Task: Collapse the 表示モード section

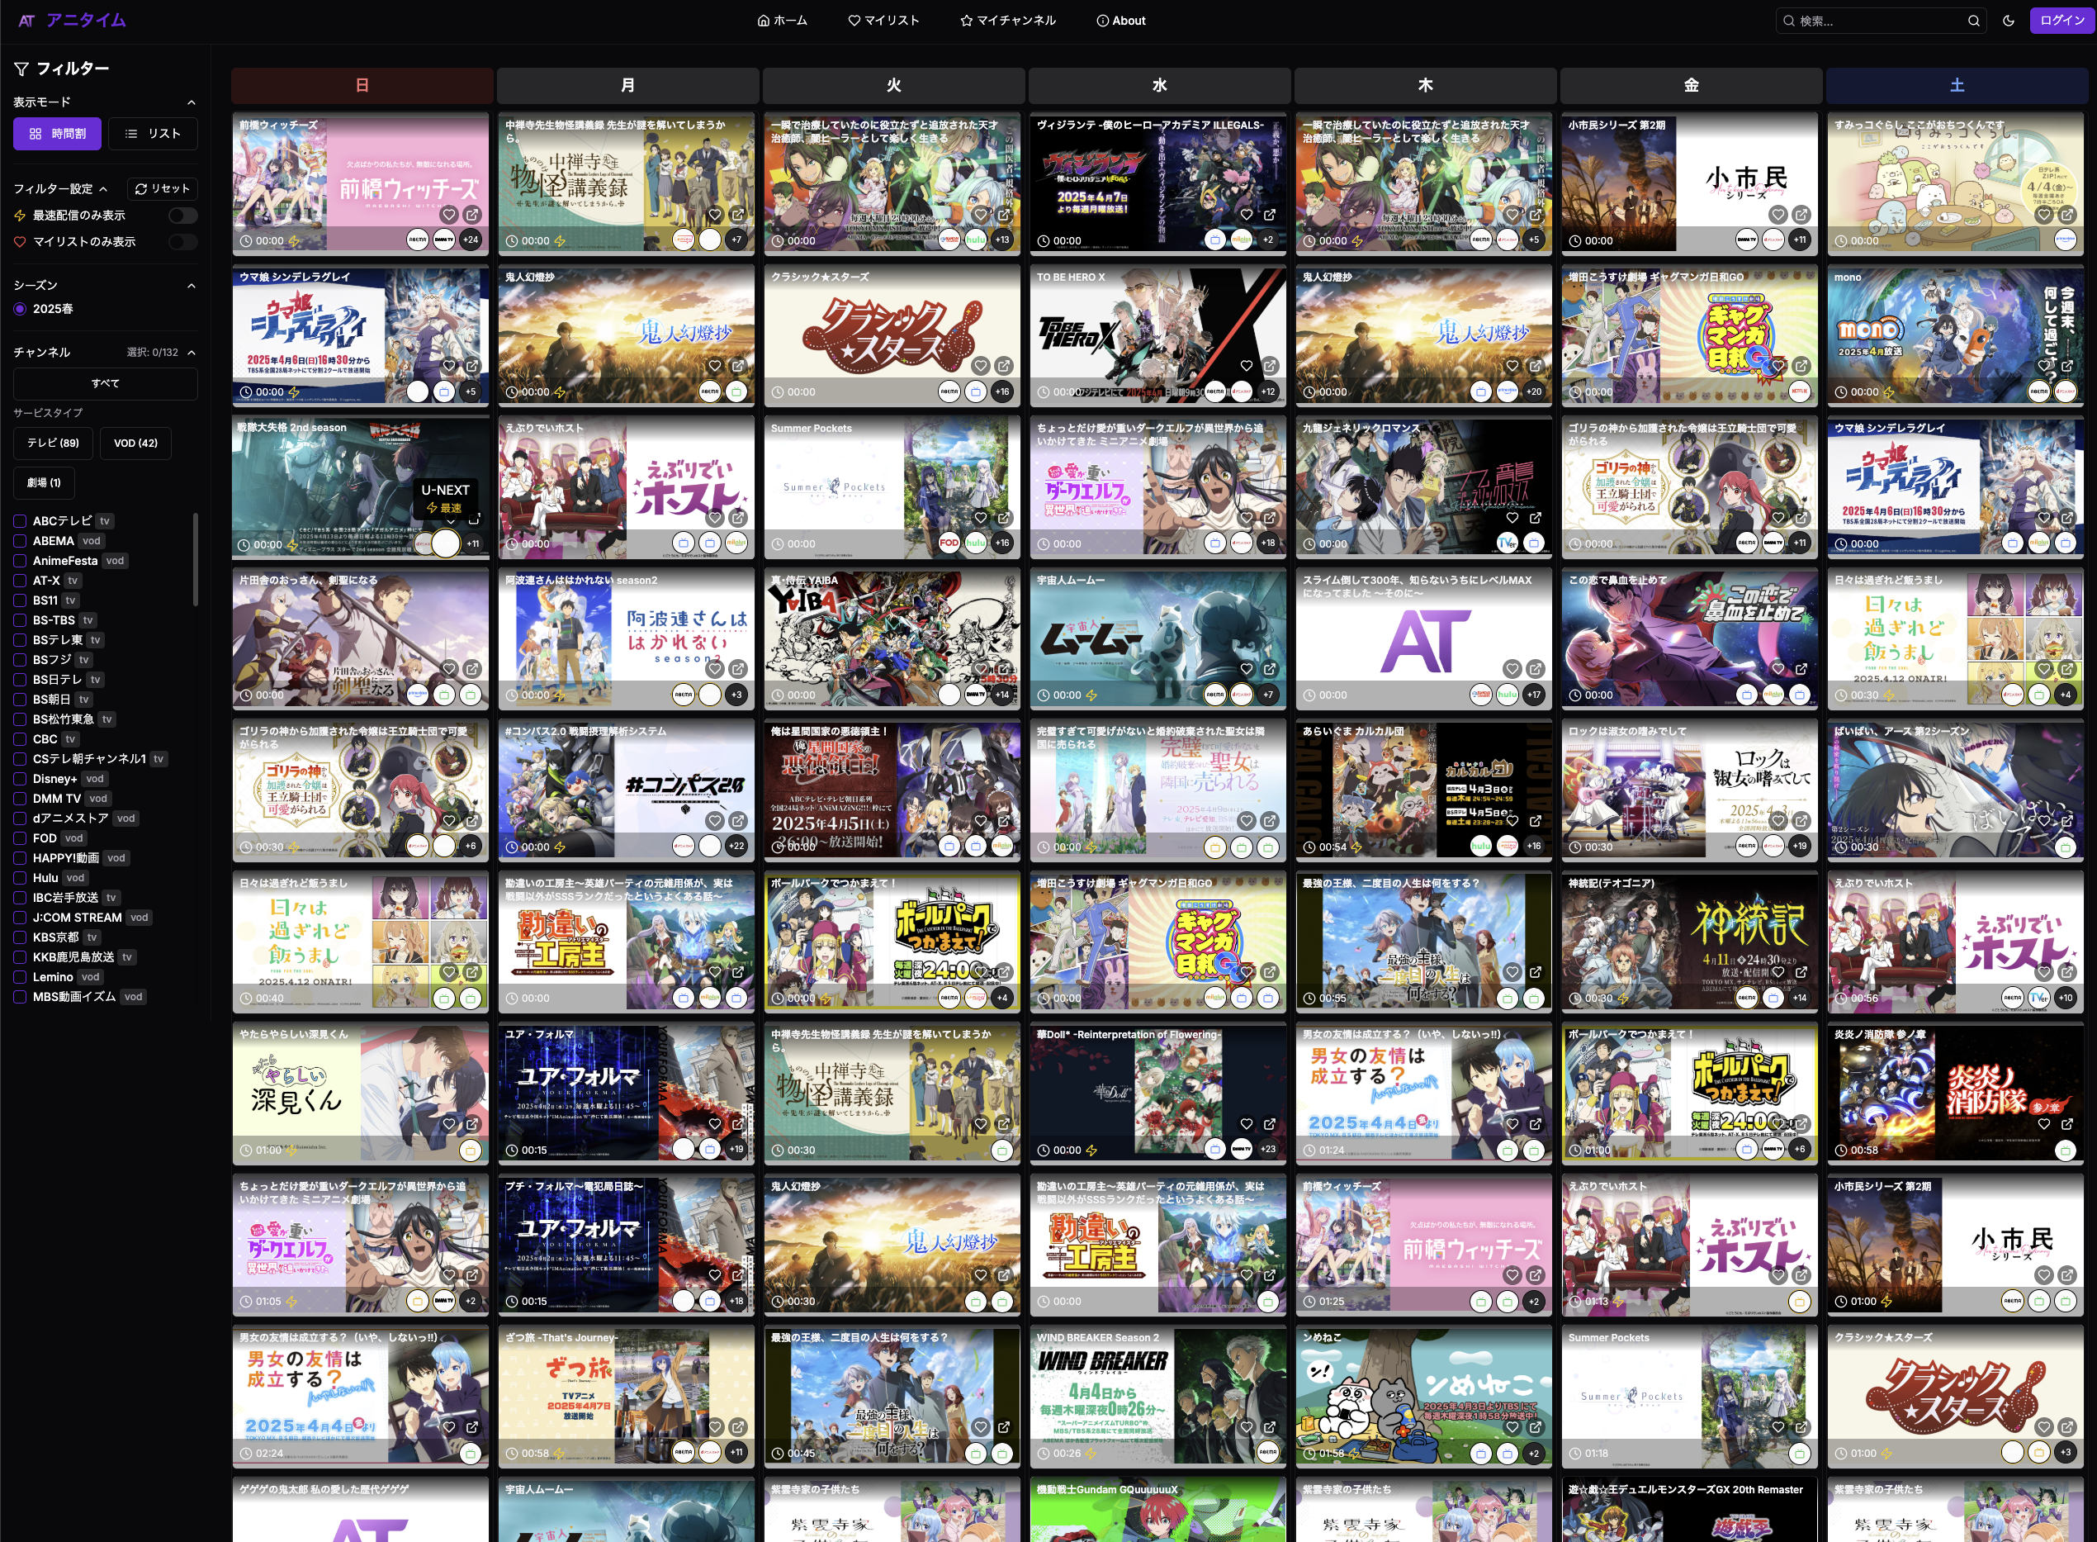Action: 192,102
